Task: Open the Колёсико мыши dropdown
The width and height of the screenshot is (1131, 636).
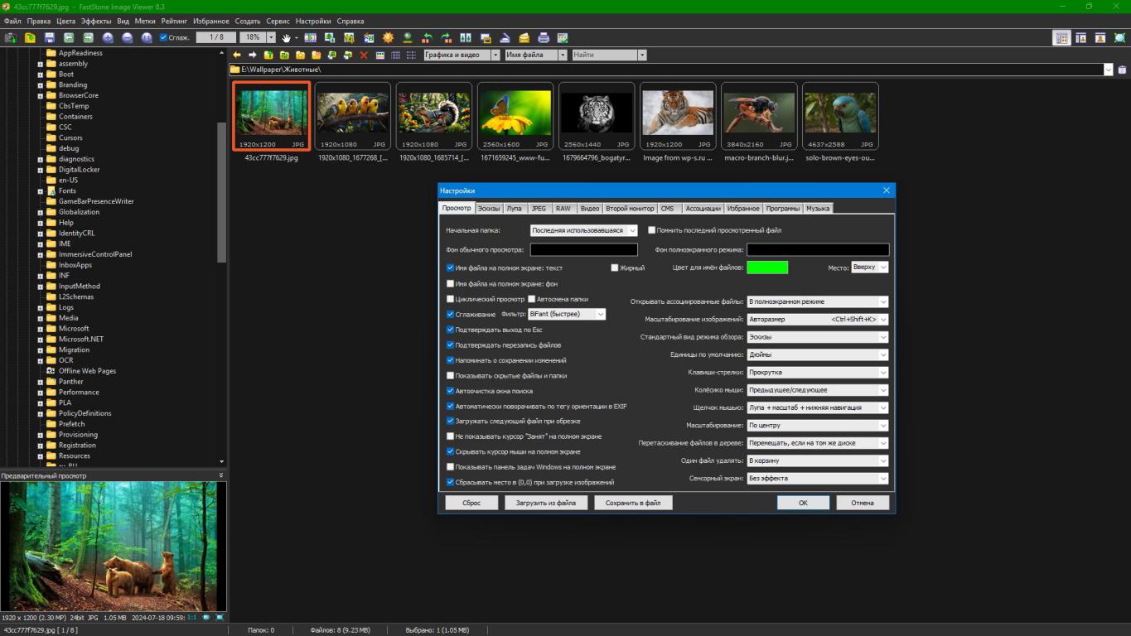Action: pyautogui.click(x=817, y=390)
